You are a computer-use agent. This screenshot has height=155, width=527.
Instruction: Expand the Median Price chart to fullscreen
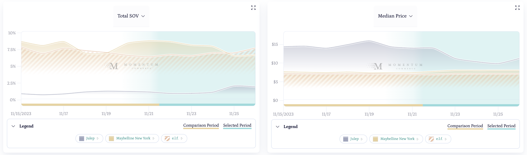(x=517, y=8)
